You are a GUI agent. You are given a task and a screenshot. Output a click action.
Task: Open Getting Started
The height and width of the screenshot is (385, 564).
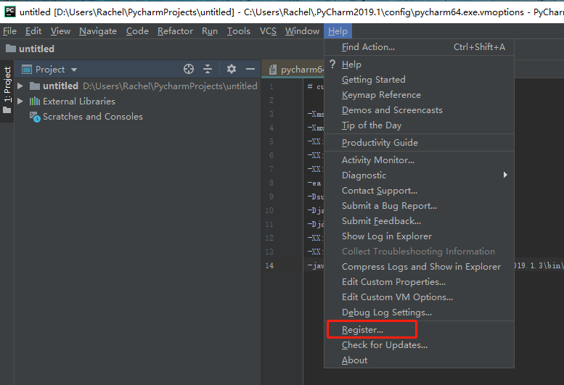click(x=419, y=80)
